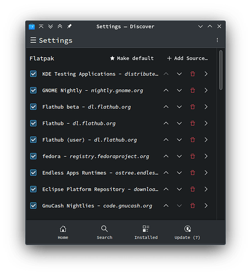Click the Flatpak section heading
This screenshot has height=275, width=251.
click(x=42, y=58)
